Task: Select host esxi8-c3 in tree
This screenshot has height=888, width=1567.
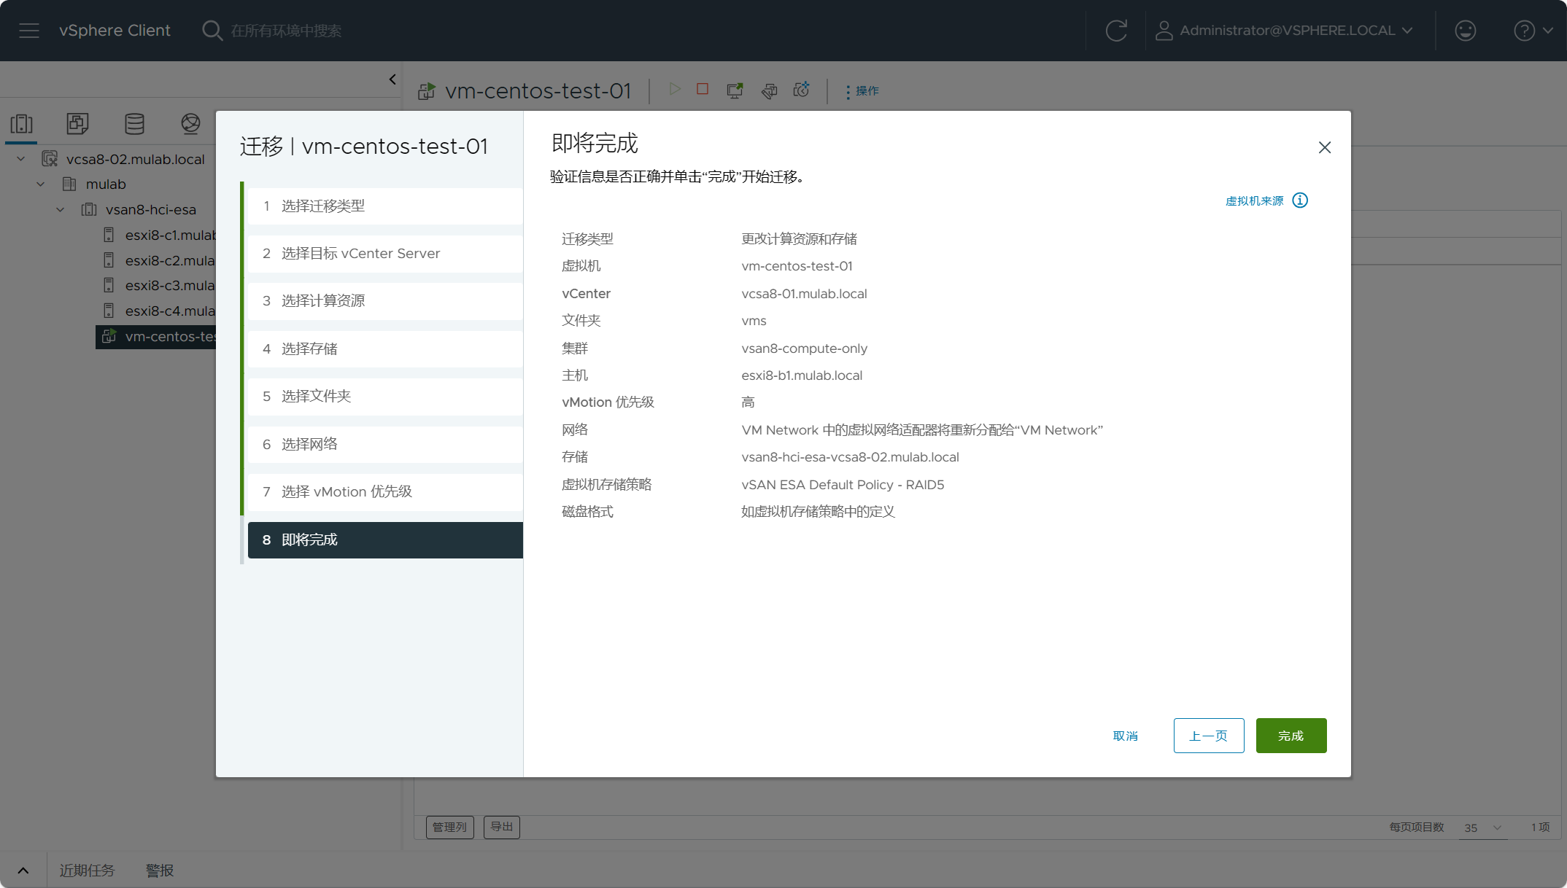Action: coord(170,285)
